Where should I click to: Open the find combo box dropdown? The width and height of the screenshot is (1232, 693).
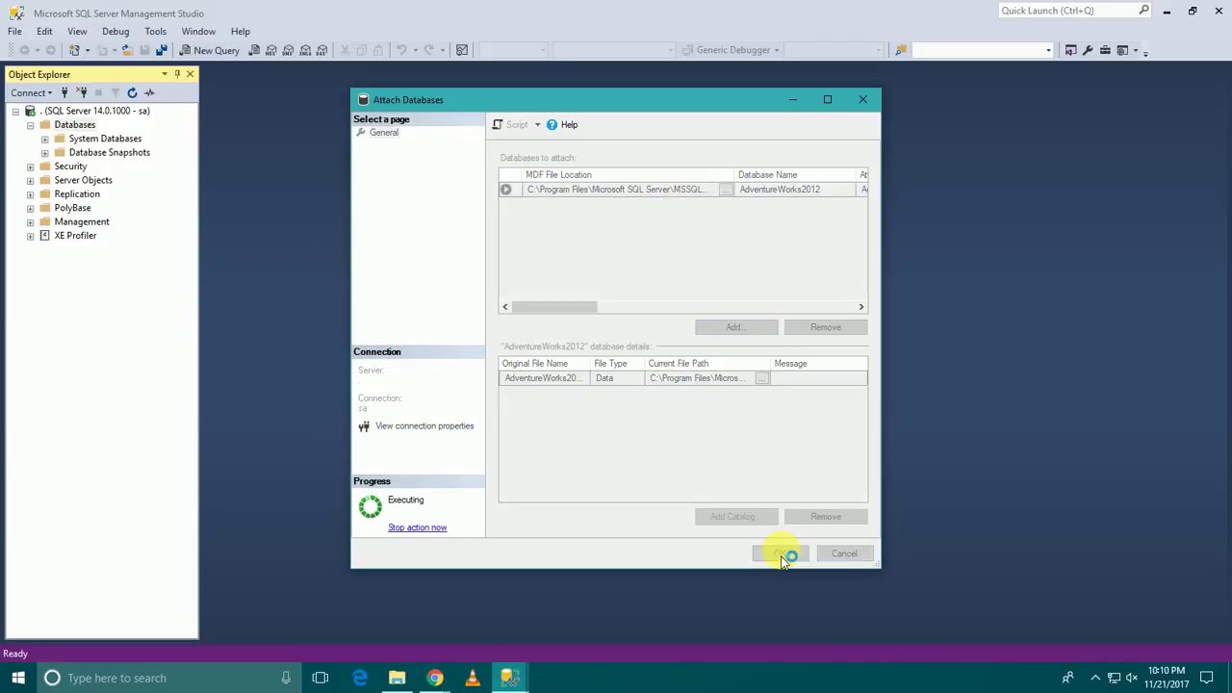1048,50
